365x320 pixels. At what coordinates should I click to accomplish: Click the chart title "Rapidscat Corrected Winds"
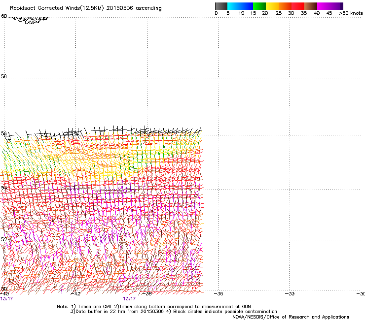45,8
